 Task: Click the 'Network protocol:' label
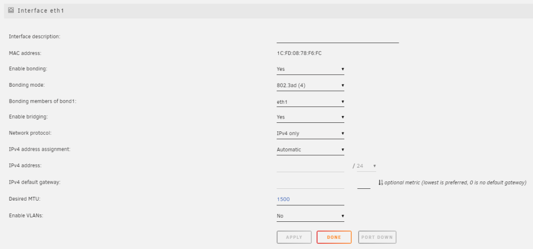(x=30, y=133)
